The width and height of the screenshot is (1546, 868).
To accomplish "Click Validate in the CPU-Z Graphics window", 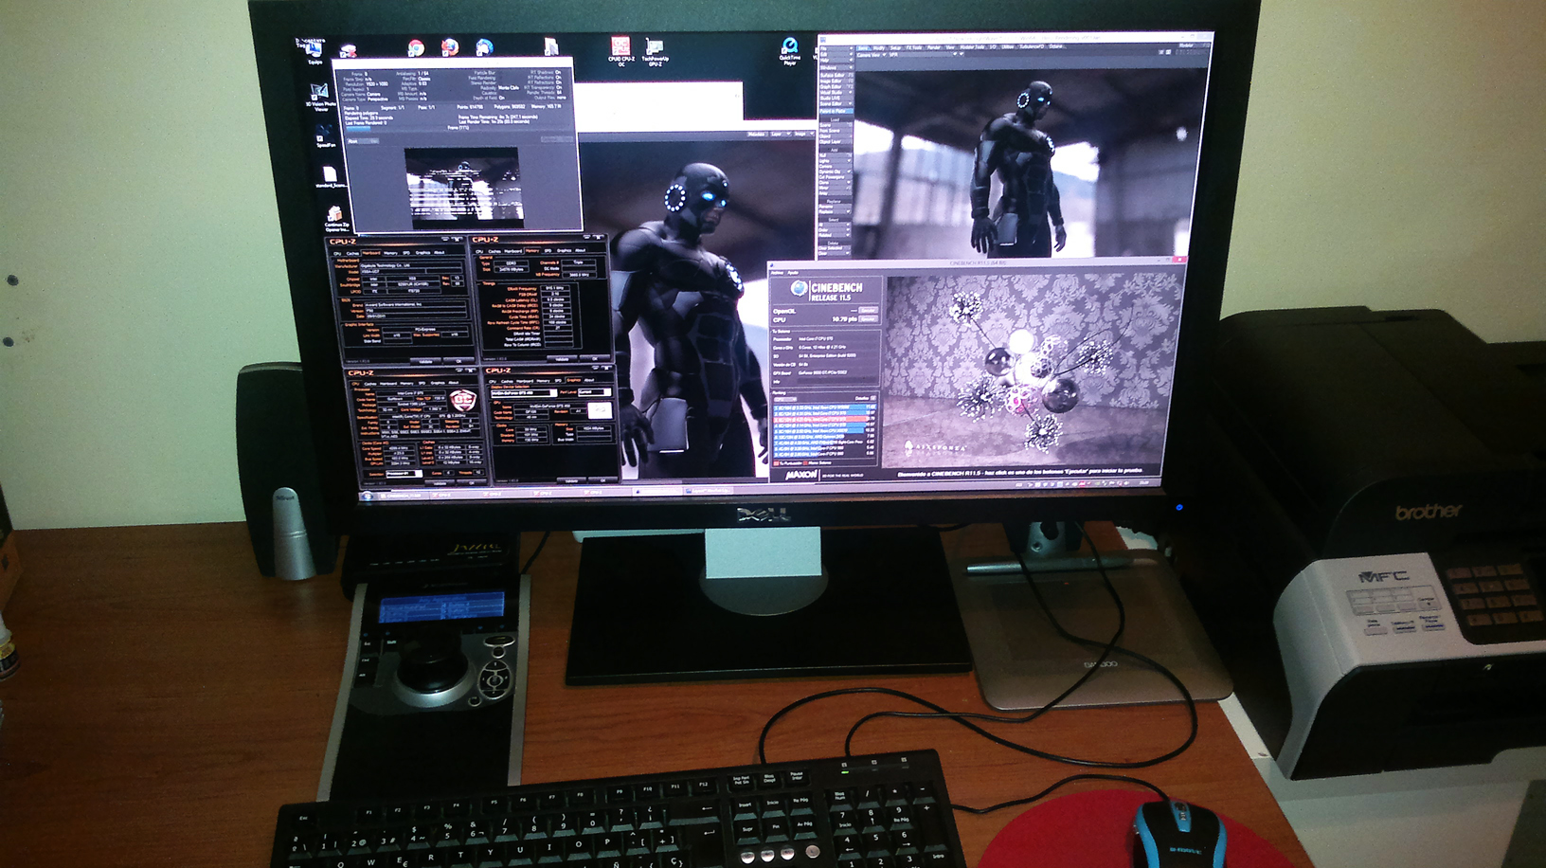I will point(569,480).
